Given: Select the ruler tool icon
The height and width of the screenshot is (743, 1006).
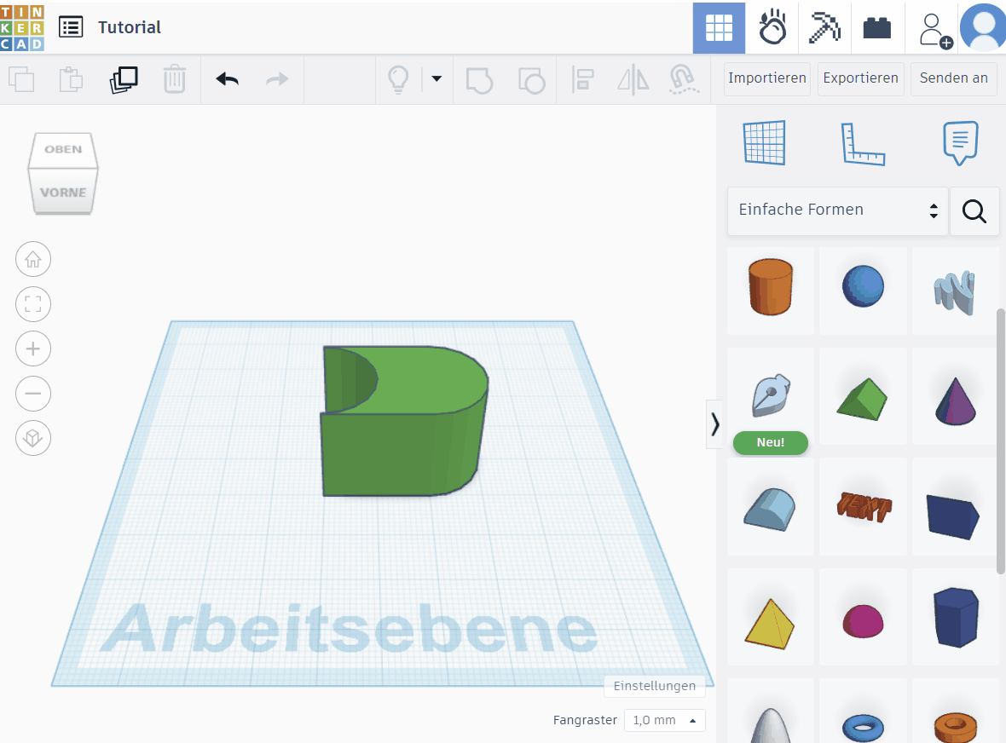Looking at the screenshot, I should click(x=863, y=144).
